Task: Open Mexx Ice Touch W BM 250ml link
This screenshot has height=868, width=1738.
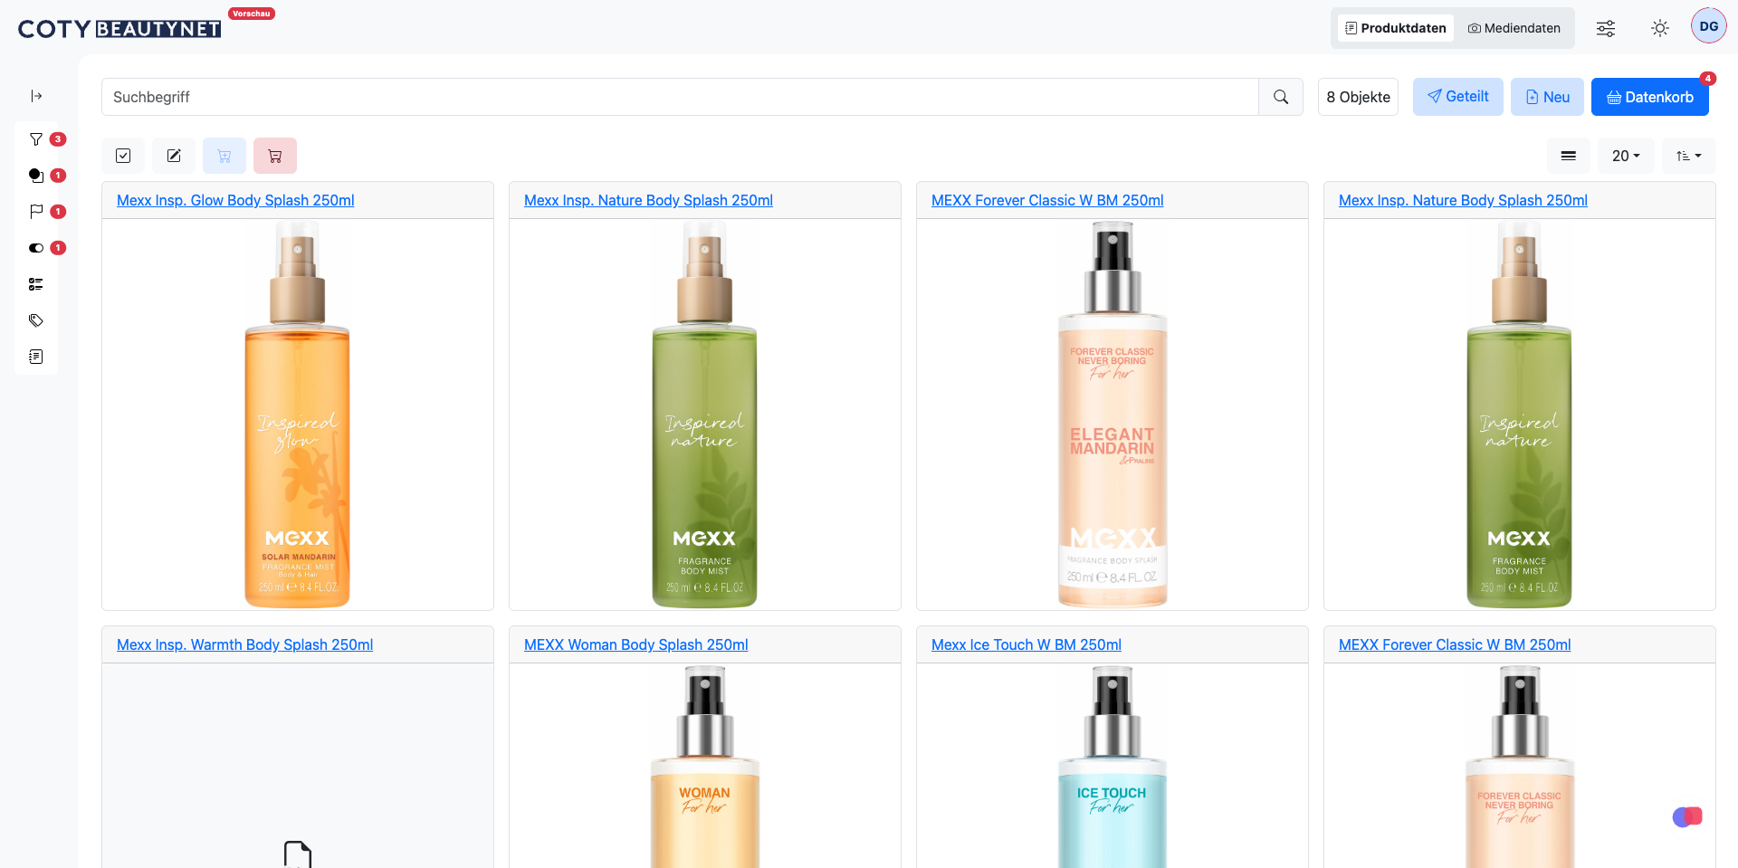Action: click(1027, 644)
